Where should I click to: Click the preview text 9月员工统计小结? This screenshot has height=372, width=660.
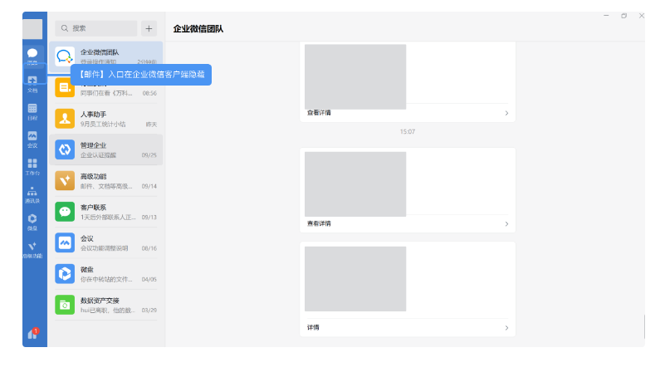click(103, 125)
